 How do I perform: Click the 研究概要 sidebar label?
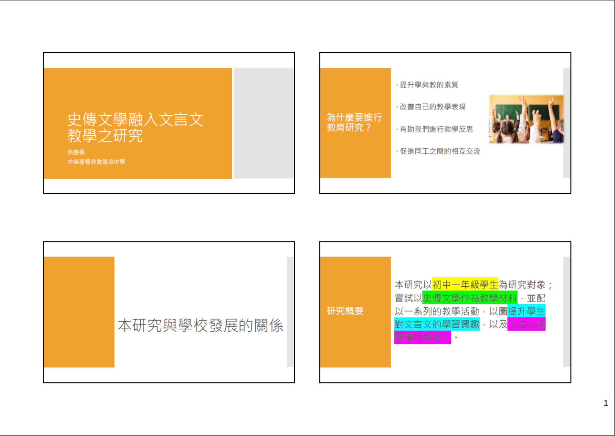coord(345,311)
